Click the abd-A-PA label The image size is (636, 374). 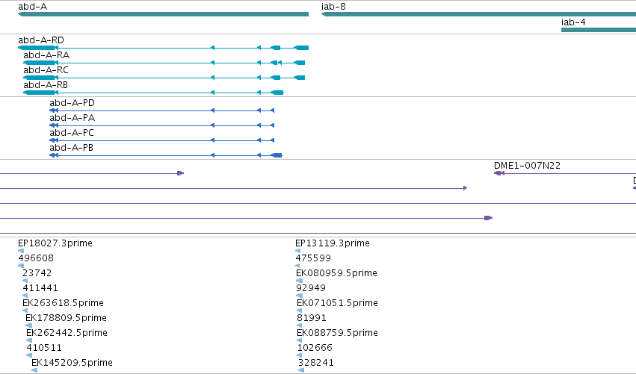(72, 118)
